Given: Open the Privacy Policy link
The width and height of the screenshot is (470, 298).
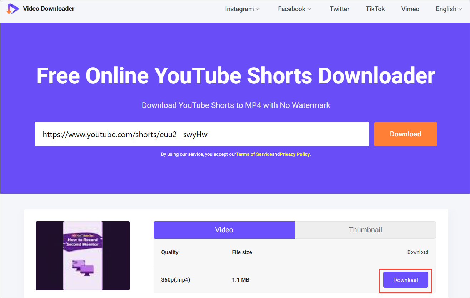Looking at the screenshot, I should (295, 154).
